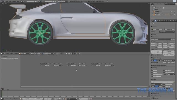Image resolution: width=177 pixels, height=100 pixels.
Task: Toggle Full Sample checkbox
Action: pos(152,62)
